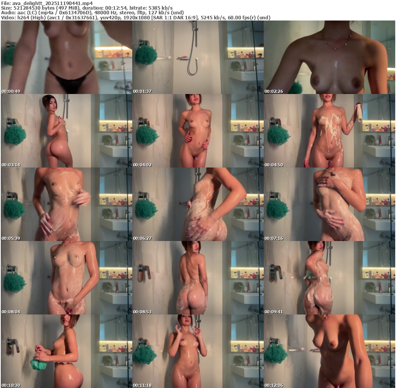Click the frame stamped 00:04:50
396x388 pixels.
tap(329, 131)
